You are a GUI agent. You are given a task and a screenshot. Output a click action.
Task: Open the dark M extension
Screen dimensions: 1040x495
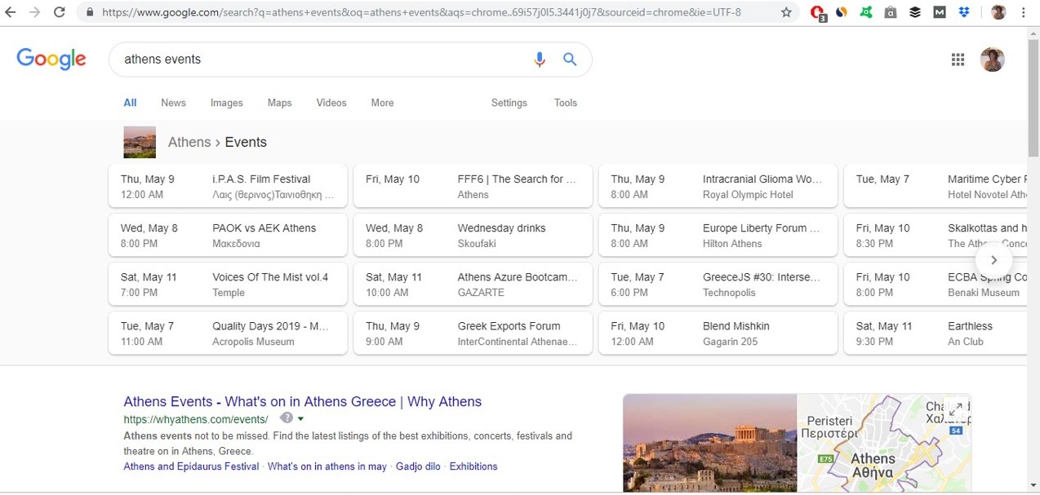click(x=940, y=12)
